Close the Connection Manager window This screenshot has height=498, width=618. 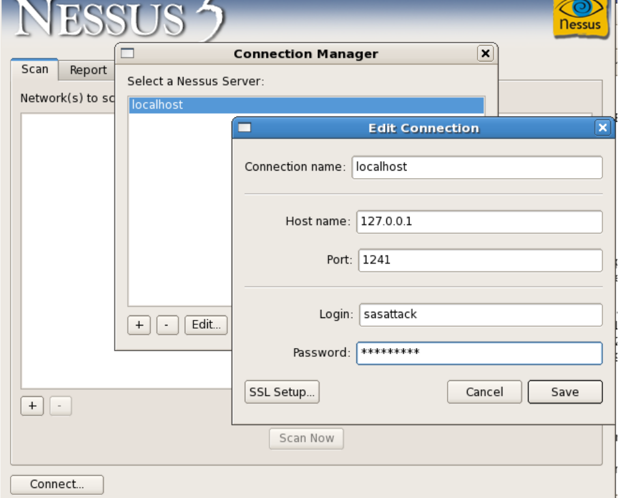(486, 53)
